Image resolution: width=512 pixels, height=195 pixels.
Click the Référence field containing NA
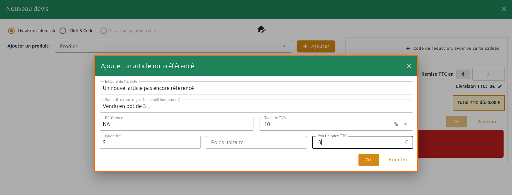pyautogui.click(x=177, y=124)
